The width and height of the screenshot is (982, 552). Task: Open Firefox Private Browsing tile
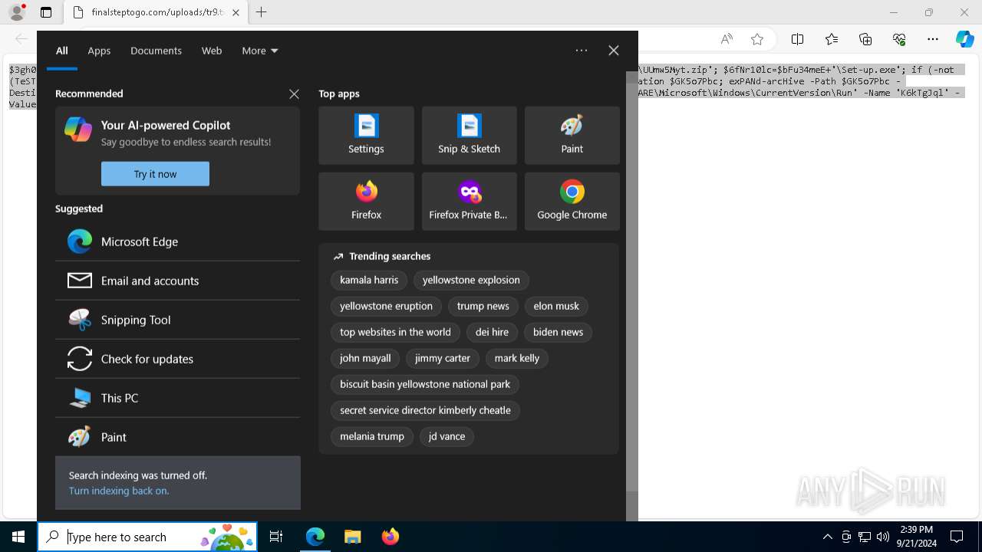tap(469, 202)
